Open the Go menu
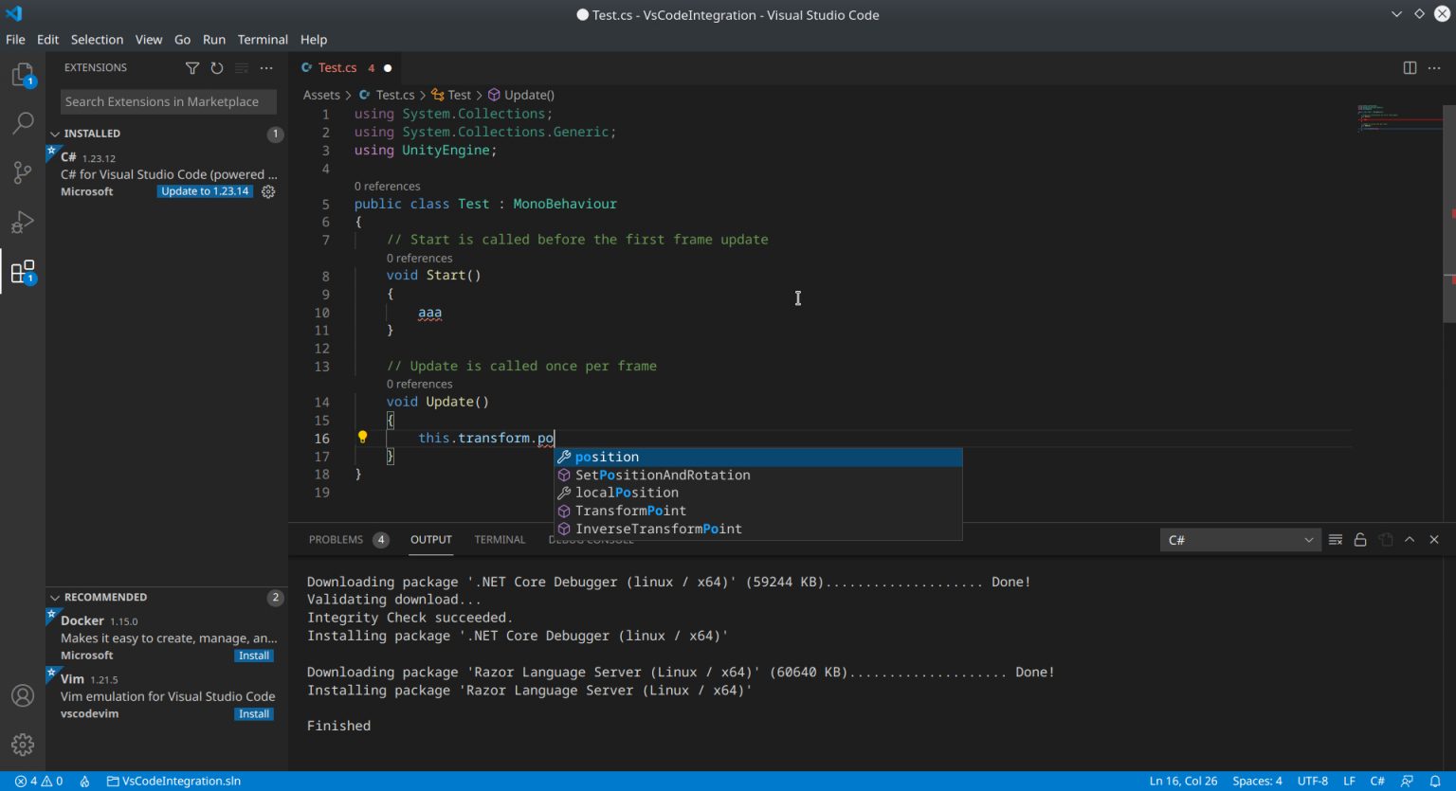 [182, 40]
